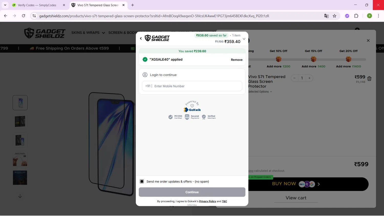Click the address bar URL
The image size is (384, 216).
click(154, 16)
